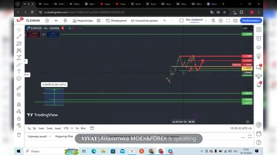This screenshot has width=277, height=155.
Task: Open the patterns drawing tool group
Action: [19, 50]
